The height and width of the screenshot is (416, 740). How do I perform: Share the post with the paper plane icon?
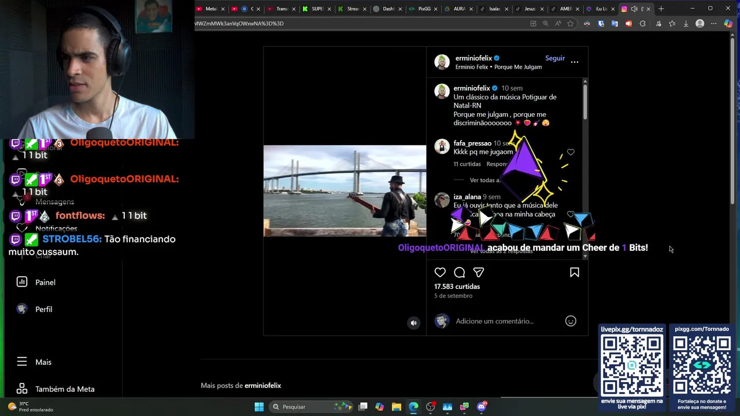[x=479, y=272]
